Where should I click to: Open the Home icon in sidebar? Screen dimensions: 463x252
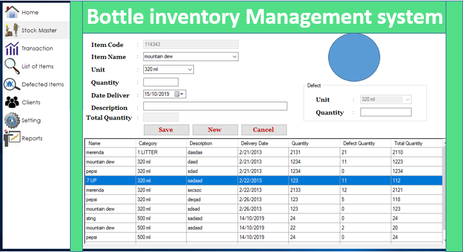click(x=12, y=12)
